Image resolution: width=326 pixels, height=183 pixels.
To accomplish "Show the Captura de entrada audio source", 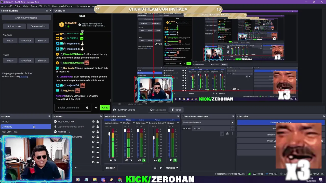I will [x=93, y=127].
